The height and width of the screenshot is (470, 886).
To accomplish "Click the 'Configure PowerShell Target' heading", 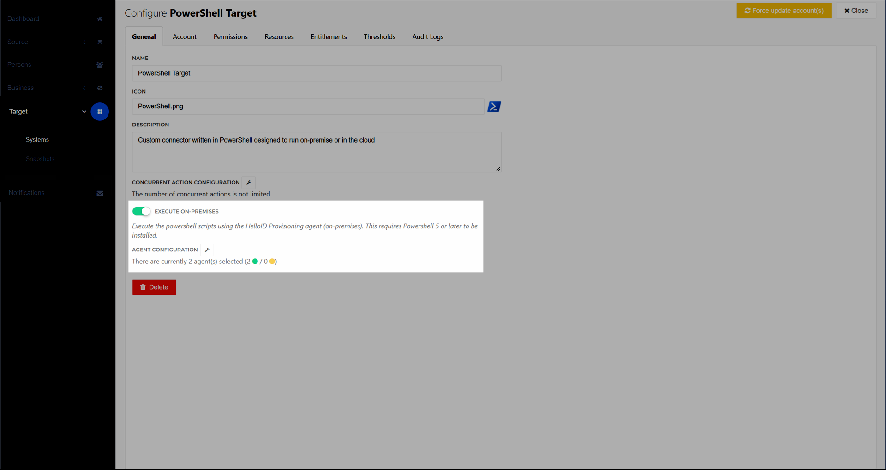I will pos(191,13).
